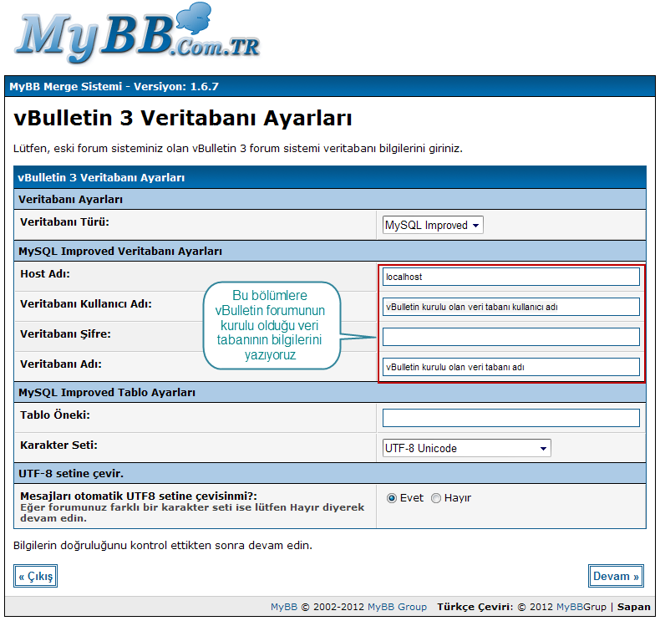This screenshot has width=660, height=621.
Task: Click the Host Adı label
Action: tap(45, 274)
